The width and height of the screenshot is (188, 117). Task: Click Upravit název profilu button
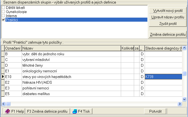(x=168, y=17)
